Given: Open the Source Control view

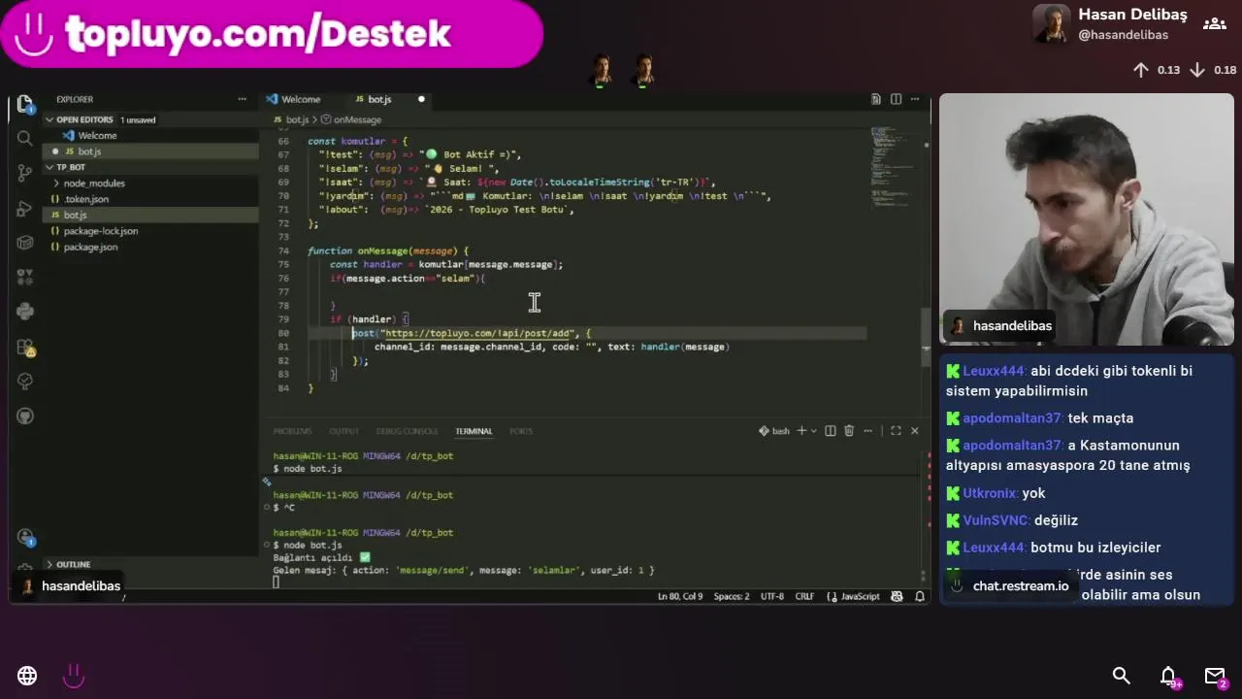Looking at the screenshot, I should point(25,173).
